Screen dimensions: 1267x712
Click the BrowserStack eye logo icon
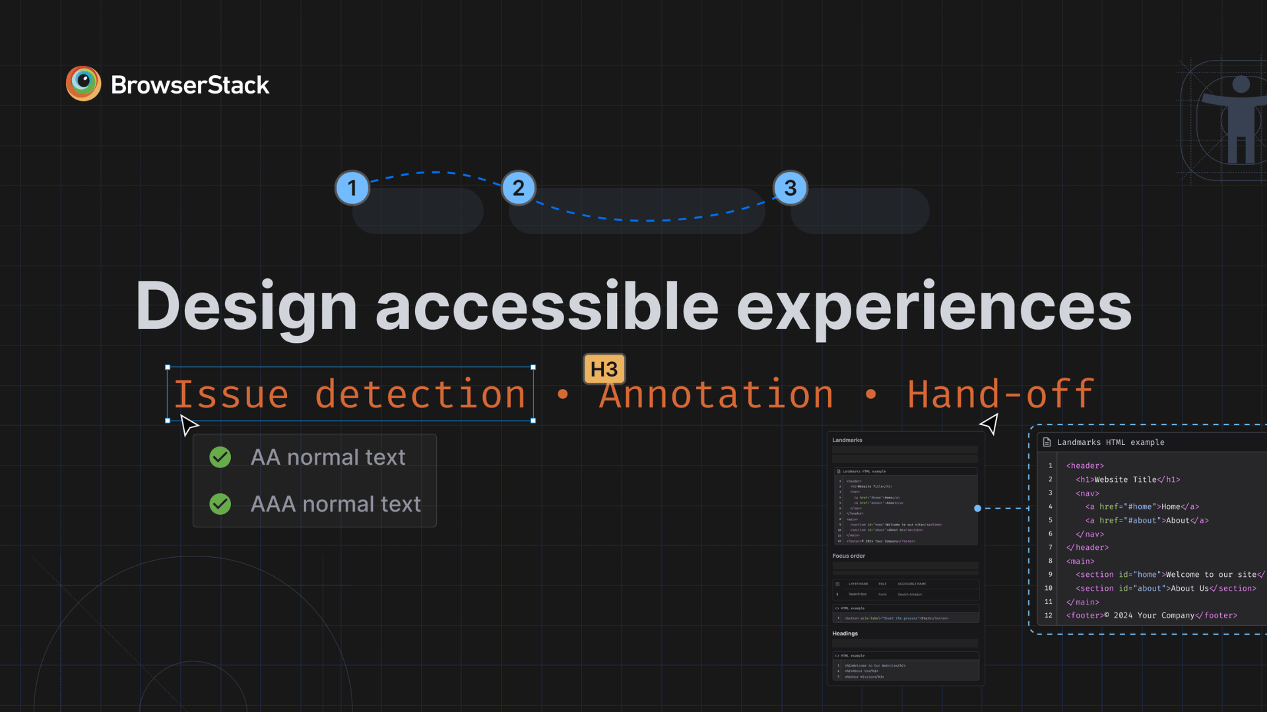point(83,83)
